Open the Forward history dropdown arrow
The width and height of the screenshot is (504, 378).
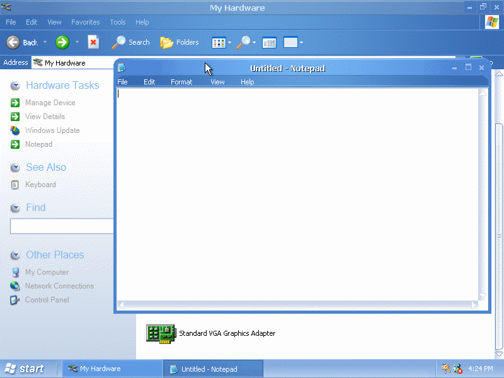pos(77,42)
